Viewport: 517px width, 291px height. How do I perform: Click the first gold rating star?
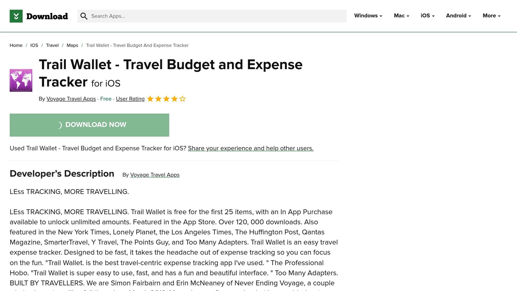pyautogui.click(x=150, y=99)
